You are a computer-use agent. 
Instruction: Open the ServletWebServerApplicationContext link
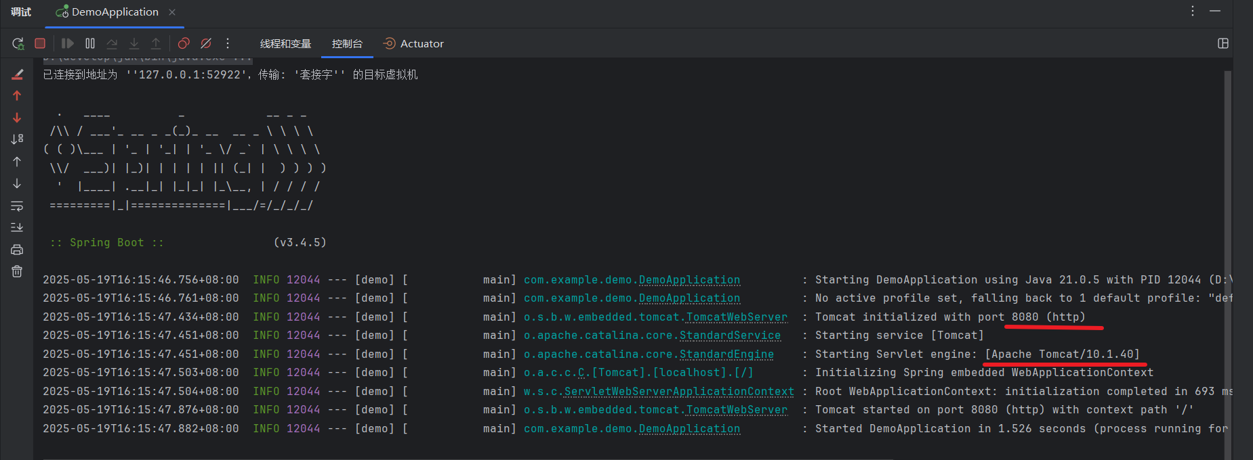(679, 392)
